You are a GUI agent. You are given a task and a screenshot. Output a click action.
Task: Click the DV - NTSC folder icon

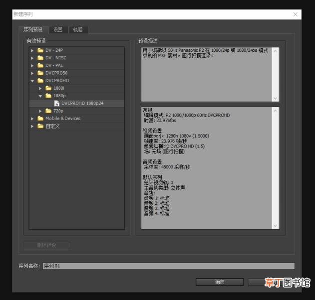tap(40, 58)
